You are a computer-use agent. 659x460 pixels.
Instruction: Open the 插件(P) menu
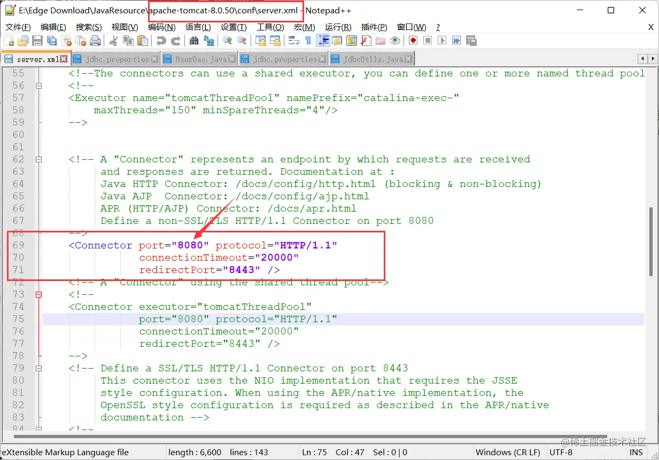point(374,27)
